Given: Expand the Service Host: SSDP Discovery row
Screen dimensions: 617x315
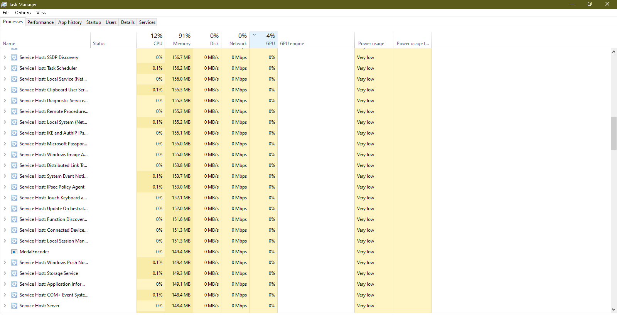Looking at the screenshot, I should pyautogui.click(x=5, y=57).
